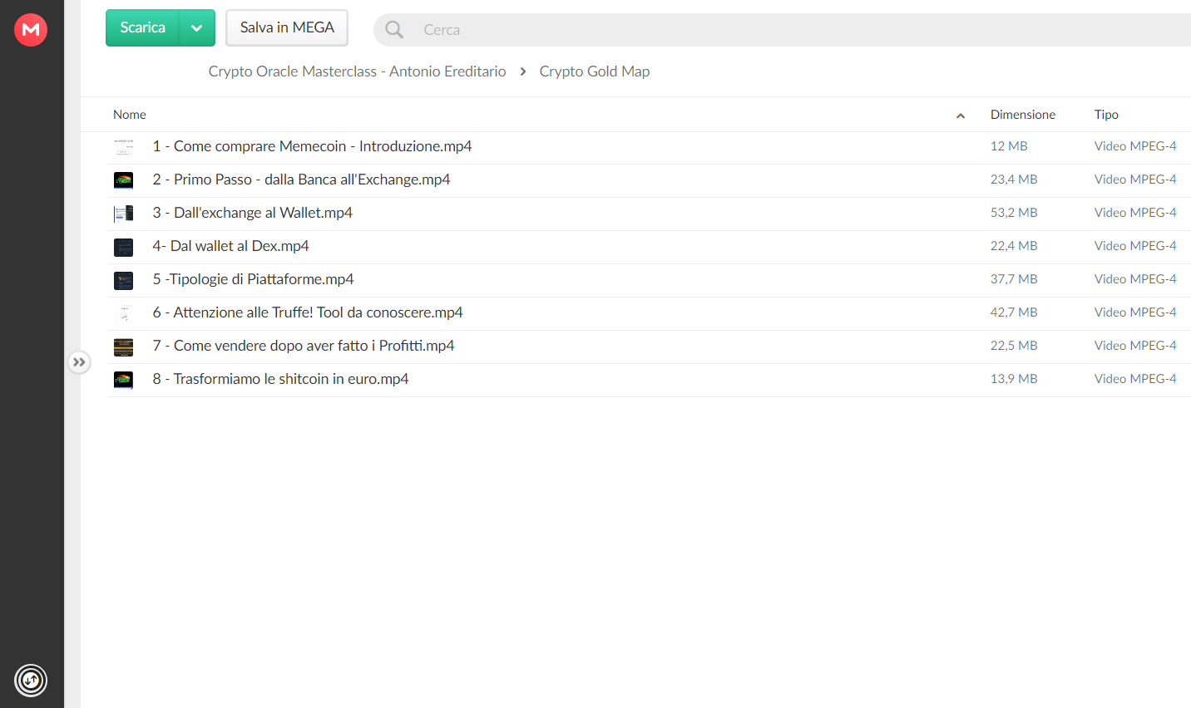1191x708 pixels.
Task: Click the video icon for 4- Dal wallet al Dex
Action: coord(123,247)
